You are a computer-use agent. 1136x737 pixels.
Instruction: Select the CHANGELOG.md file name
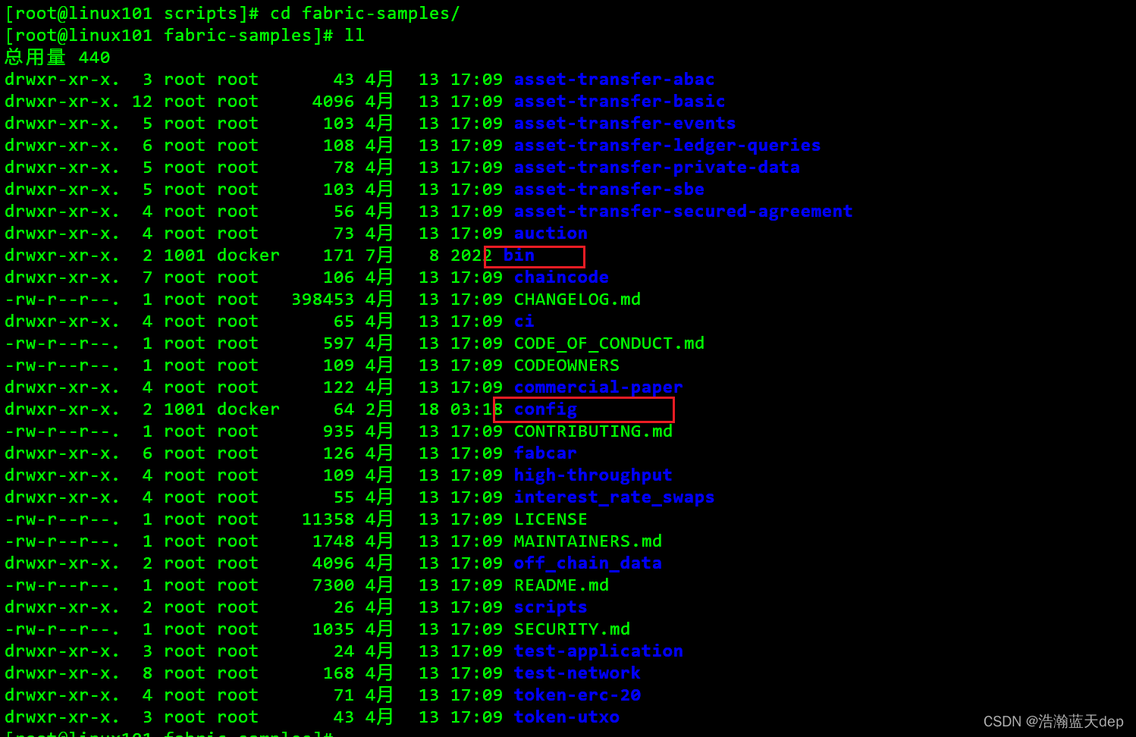coord(577,300)
